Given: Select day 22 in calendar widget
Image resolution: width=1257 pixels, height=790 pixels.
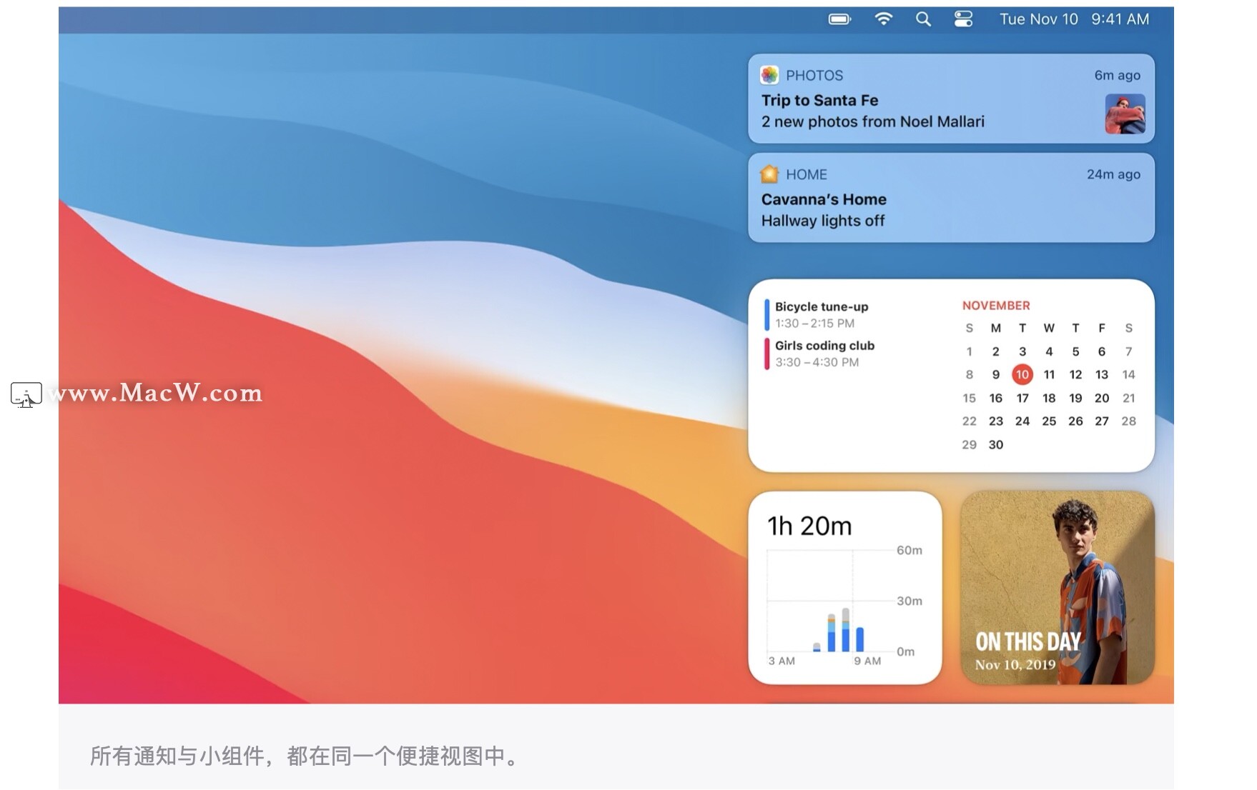Looking at the screenshot, I should [969, 421].
